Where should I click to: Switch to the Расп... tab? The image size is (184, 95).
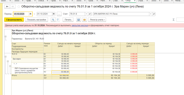pyautogui.click(x=66, y=1)
